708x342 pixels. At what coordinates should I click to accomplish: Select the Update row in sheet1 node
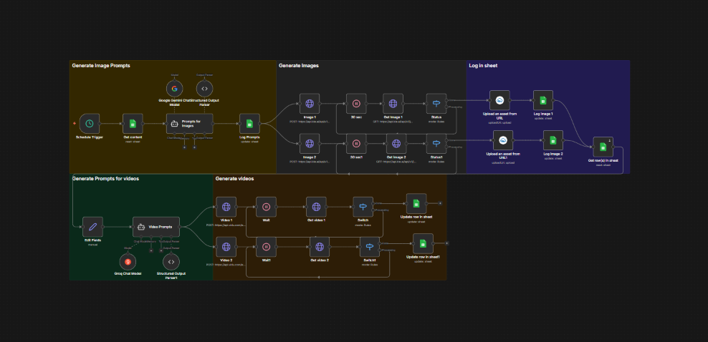pos(423,243)
